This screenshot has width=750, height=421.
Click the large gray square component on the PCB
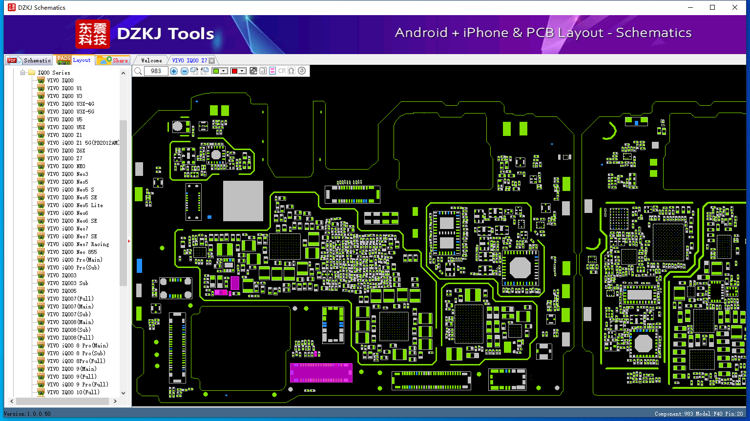(x=243, y=201)
